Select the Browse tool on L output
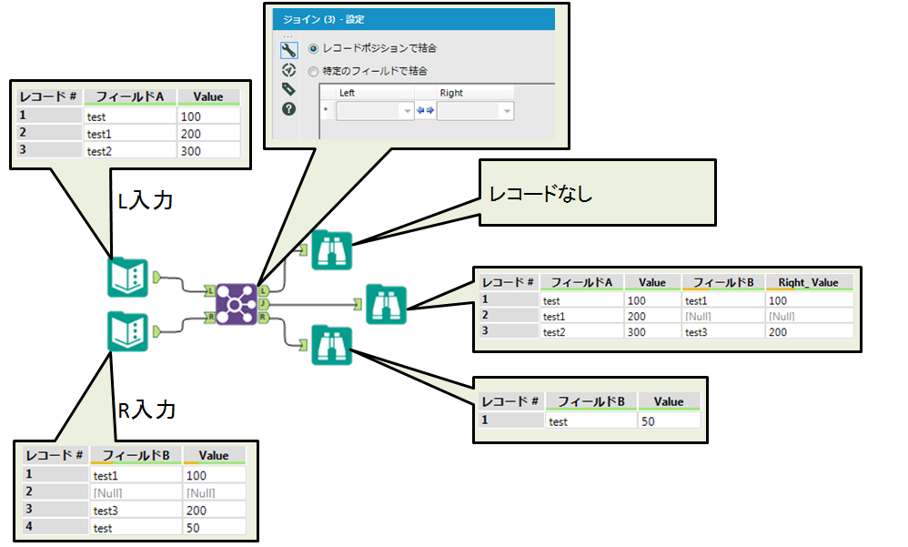 tap(331, 250)
